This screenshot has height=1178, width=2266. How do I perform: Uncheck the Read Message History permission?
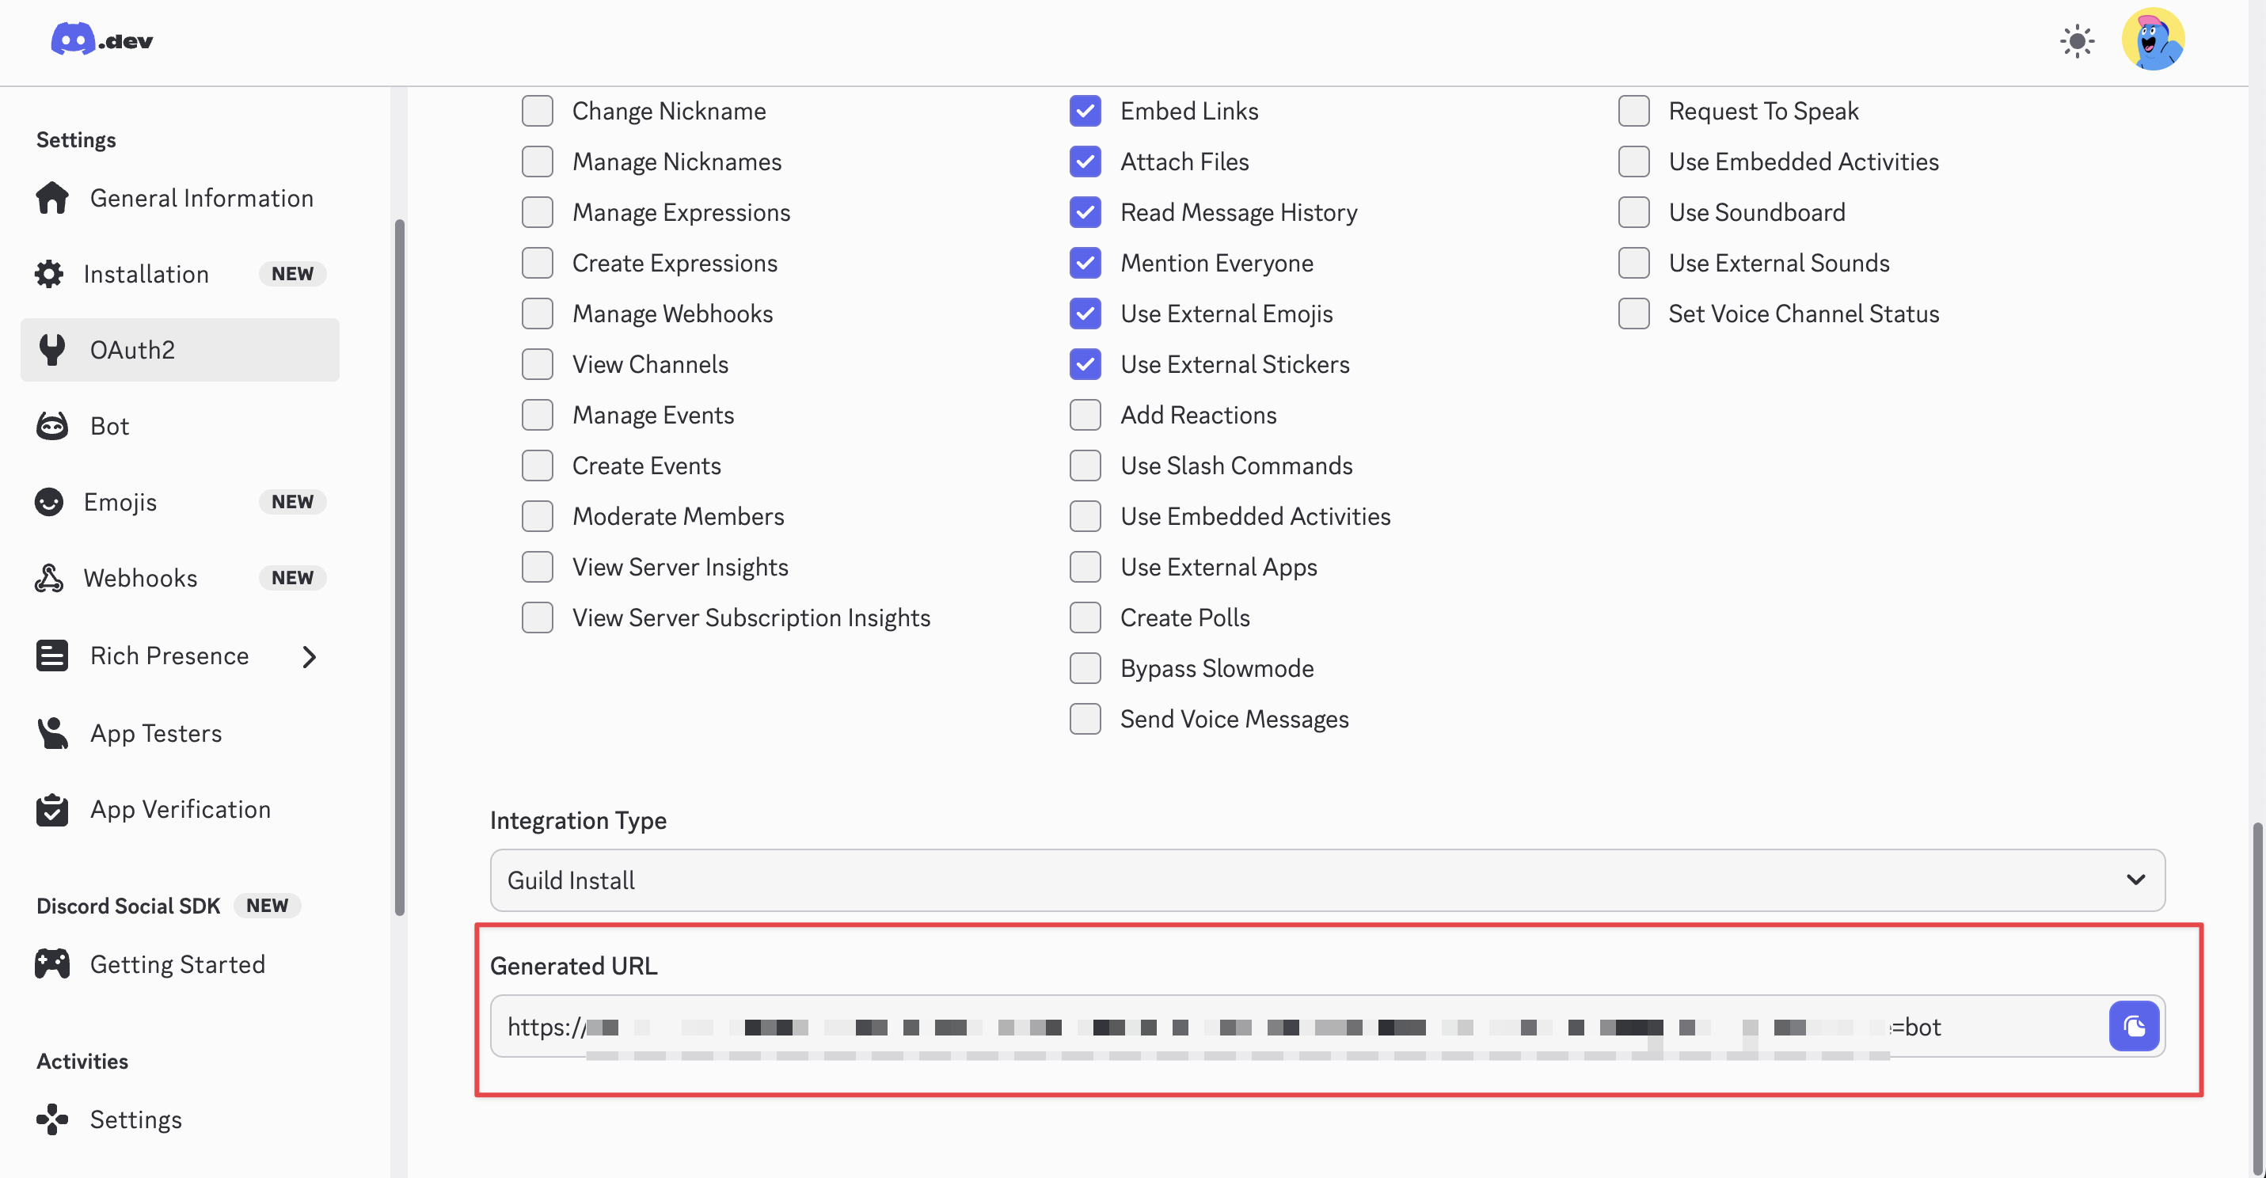coord(1085,212)
